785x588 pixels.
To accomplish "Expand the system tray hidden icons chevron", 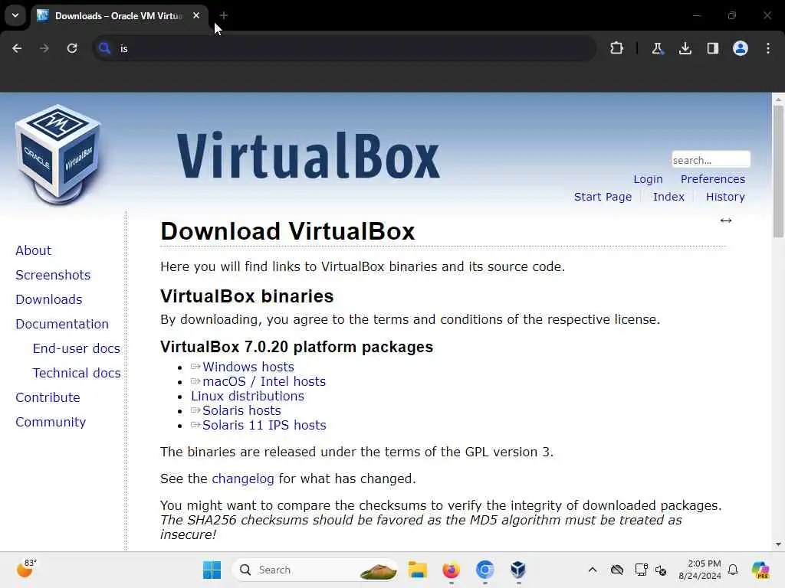I will pyautogui.click(x=593, y=570).
